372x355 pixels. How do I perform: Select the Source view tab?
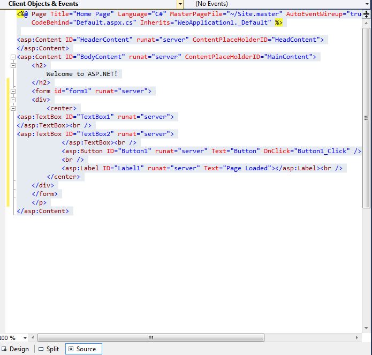coord(83,349)
